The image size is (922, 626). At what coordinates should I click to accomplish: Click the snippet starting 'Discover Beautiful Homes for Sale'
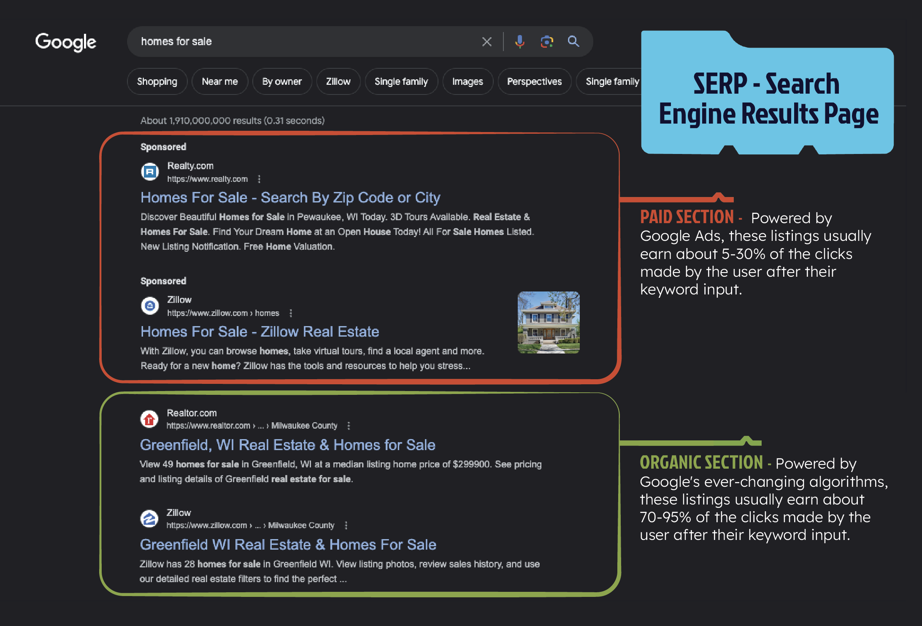pyautogui.click(x=337, y=232)
